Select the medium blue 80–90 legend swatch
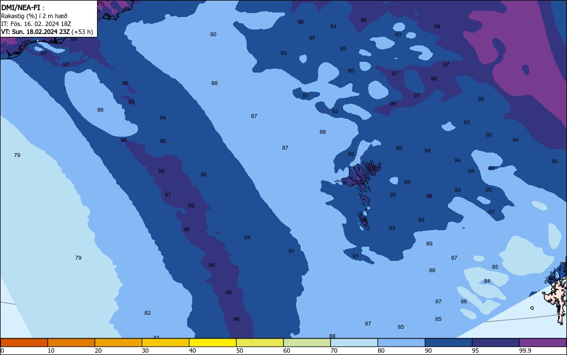Image resolution: width=567 pixels, height=355 pixels. coord(401,343)
